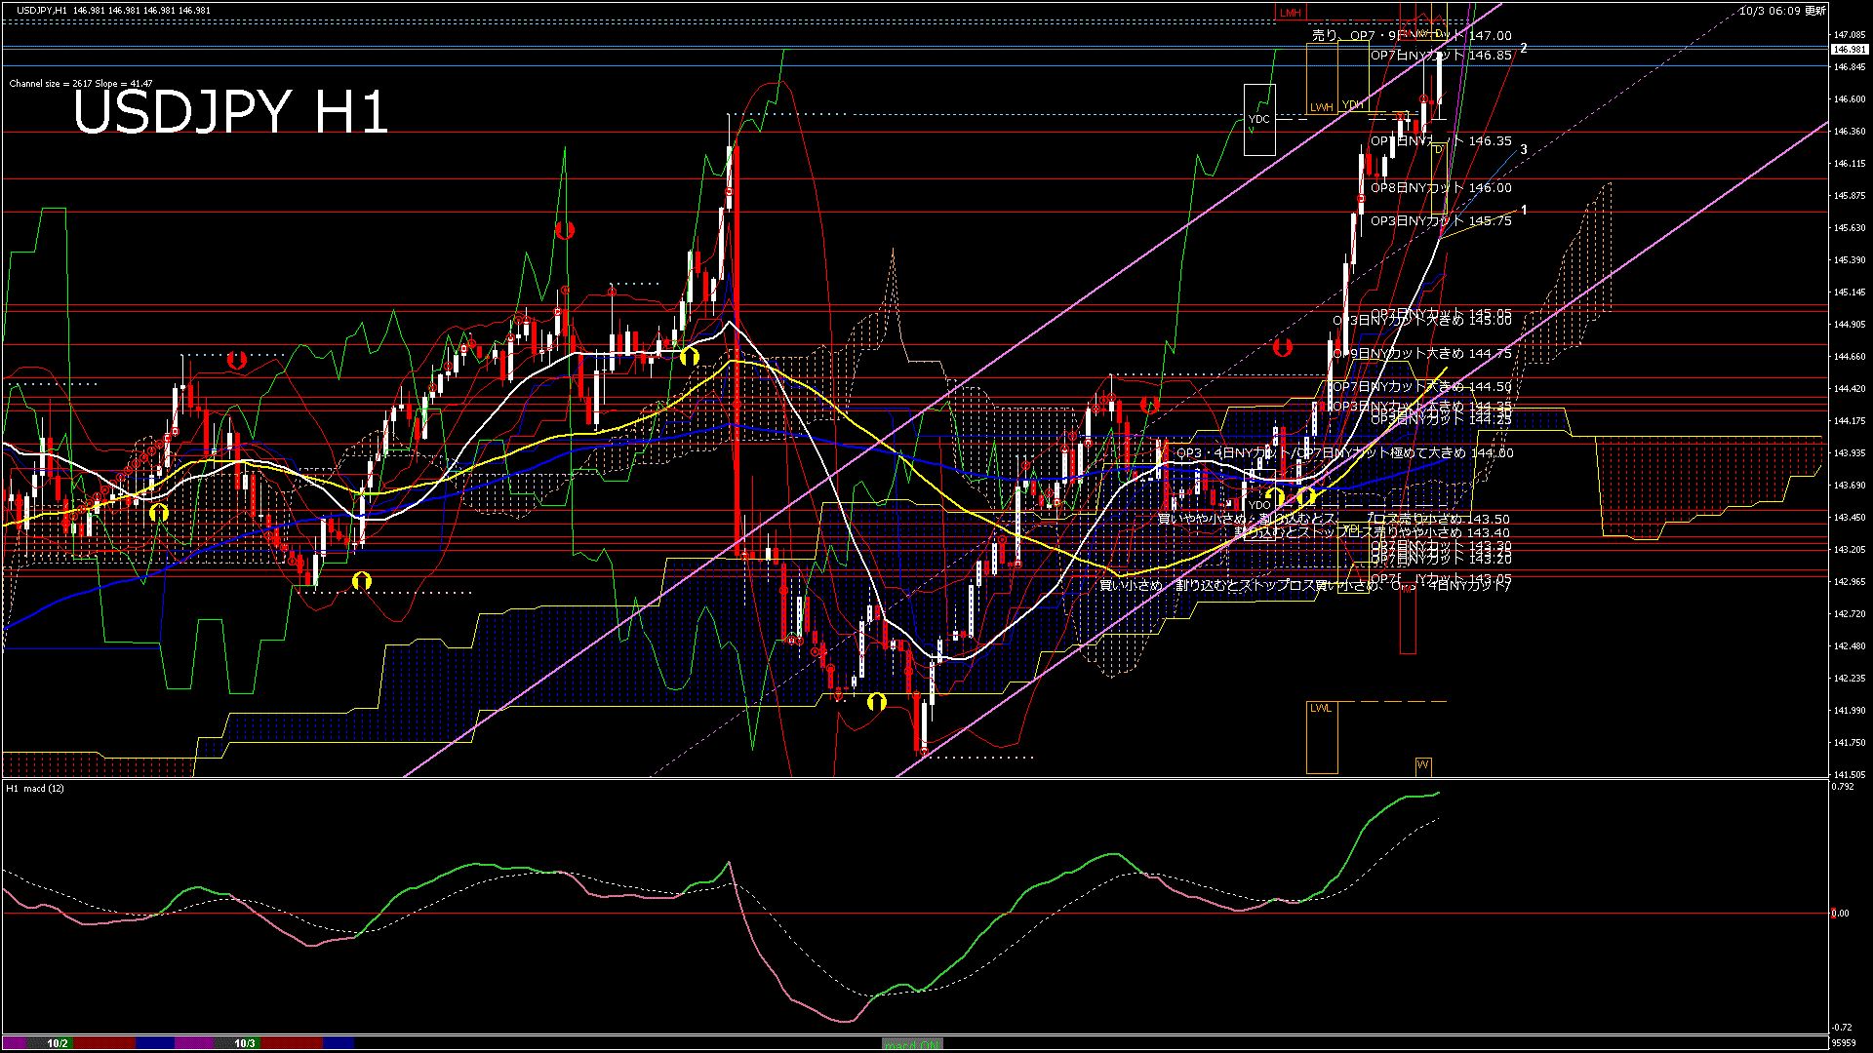Click the red LMH level box
1873x1053 pixels.
[1291, 13]
